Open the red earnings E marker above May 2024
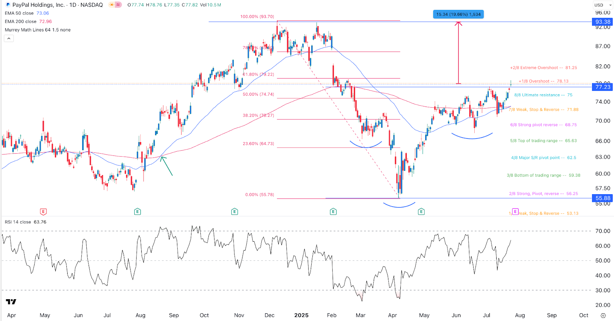 click(43, 211)
